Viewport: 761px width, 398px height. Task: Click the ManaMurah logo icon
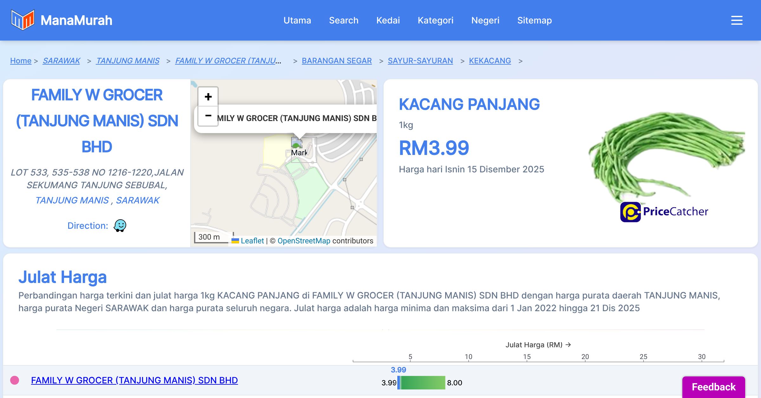pyautogui.click(x=23, y=20)
